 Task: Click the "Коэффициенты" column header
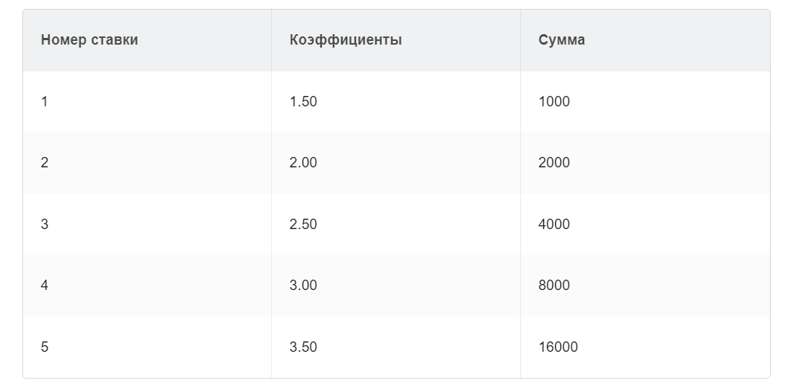point(346,40)
